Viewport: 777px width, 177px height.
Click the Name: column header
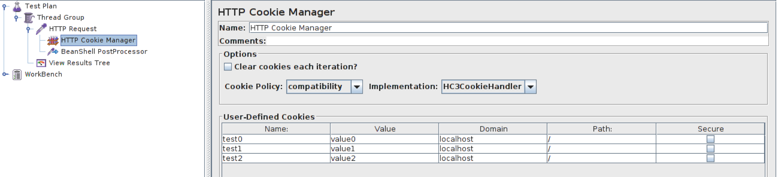[x=276, y=129]
